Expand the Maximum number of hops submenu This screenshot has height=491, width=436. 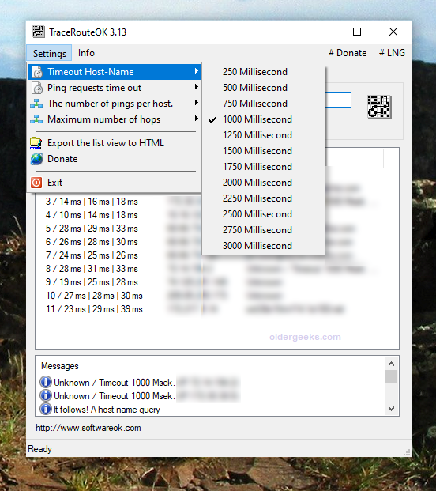click(115, 119)
